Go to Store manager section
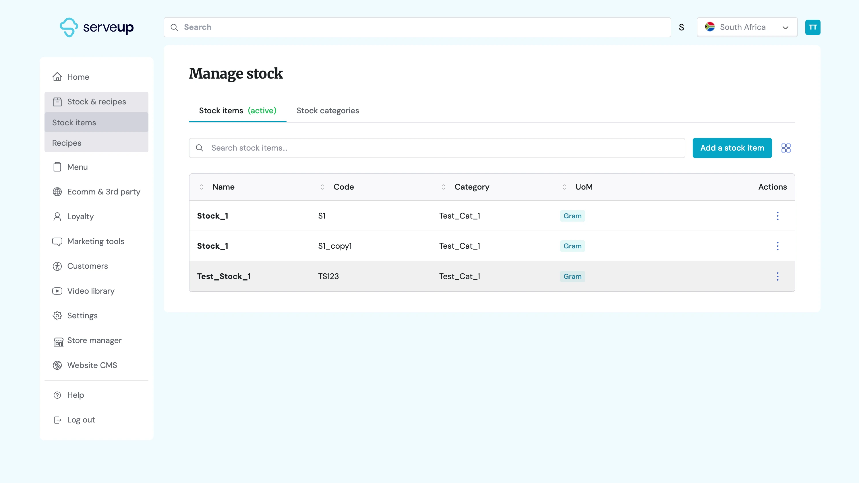Screen dimensions: 859x483 (x=94, y=340)
